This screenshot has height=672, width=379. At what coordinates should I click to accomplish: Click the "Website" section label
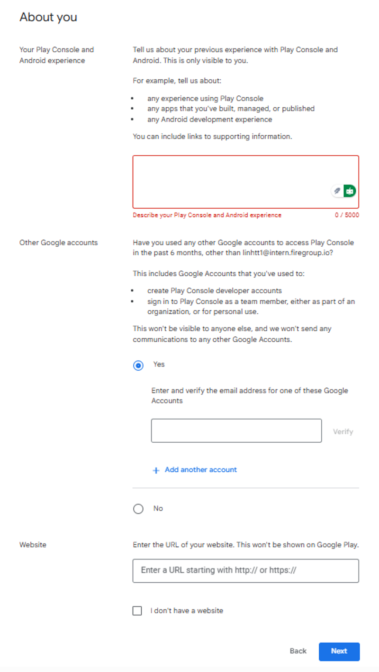tap(32, 544)
